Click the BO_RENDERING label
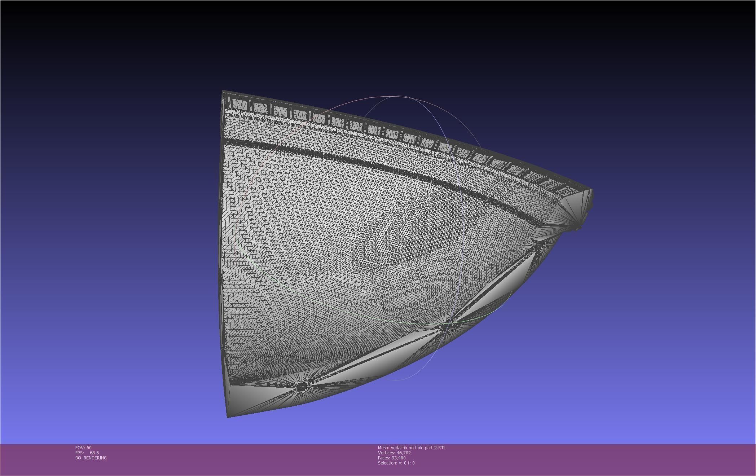Image resolution: width=756 pixels, height=476 pixels. pyautogui.click(x=91, y=458)
